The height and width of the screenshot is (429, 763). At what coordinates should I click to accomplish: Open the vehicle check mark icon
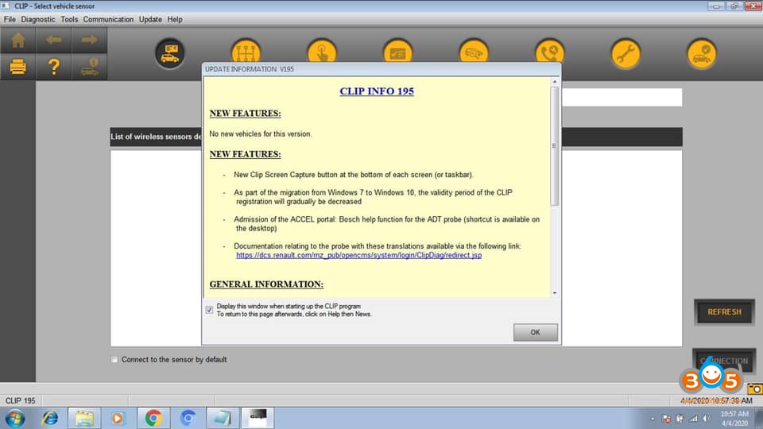(702, 53)
